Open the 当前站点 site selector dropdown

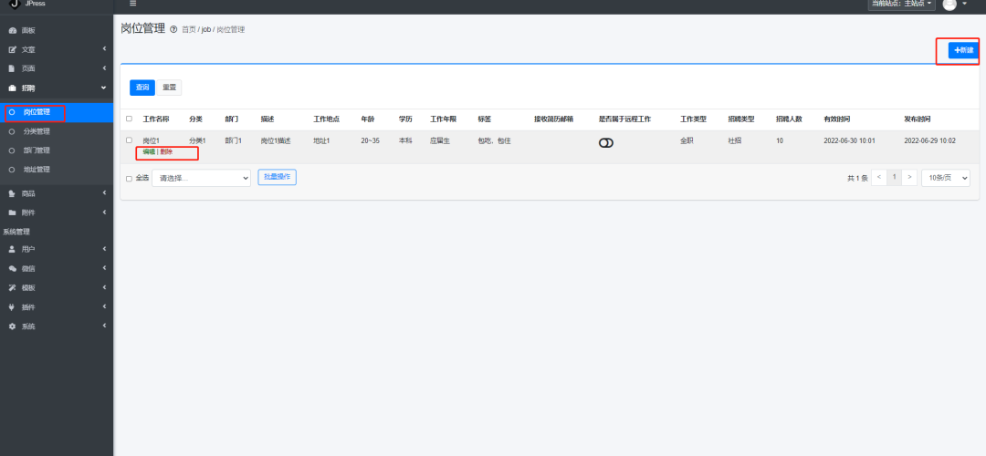pos(901,5)
